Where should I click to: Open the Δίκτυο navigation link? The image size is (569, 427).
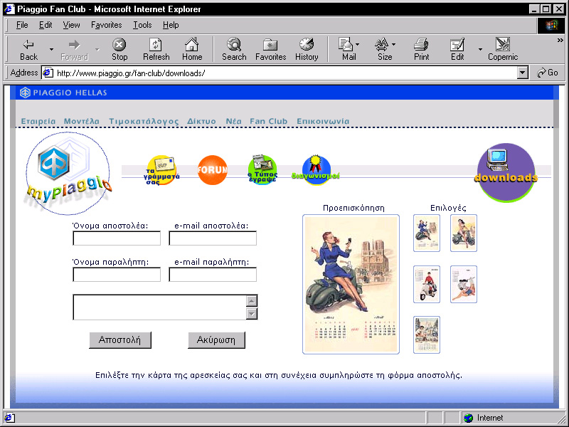pos(201,121)
